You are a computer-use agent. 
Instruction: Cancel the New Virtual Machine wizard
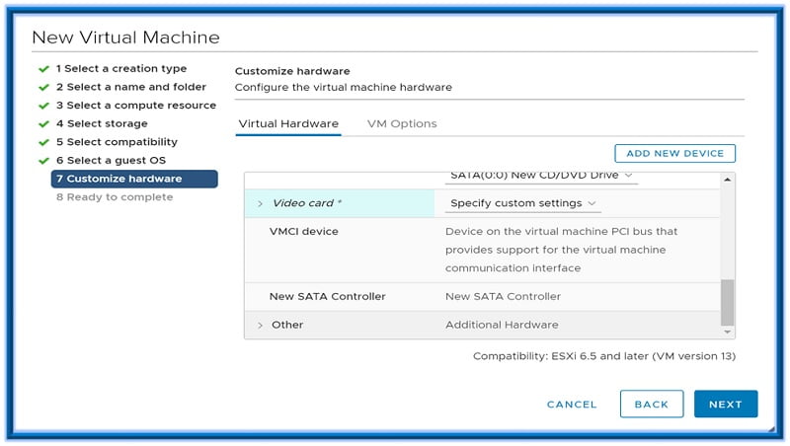coord(572,405)
